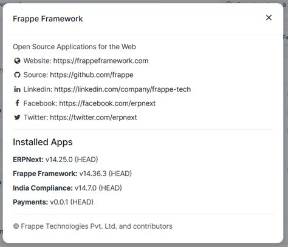Image resolution: width=288 pixels, height=247 pixels.
Task: Open the twitter.com/erpnext link
Action: [94, 117]
